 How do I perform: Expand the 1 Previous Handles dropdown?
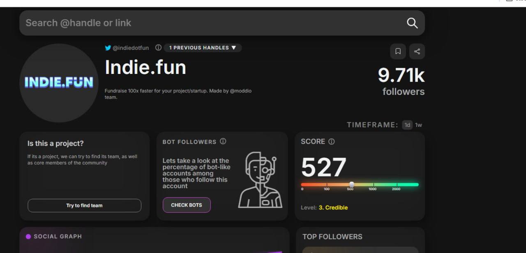point(203,48)
